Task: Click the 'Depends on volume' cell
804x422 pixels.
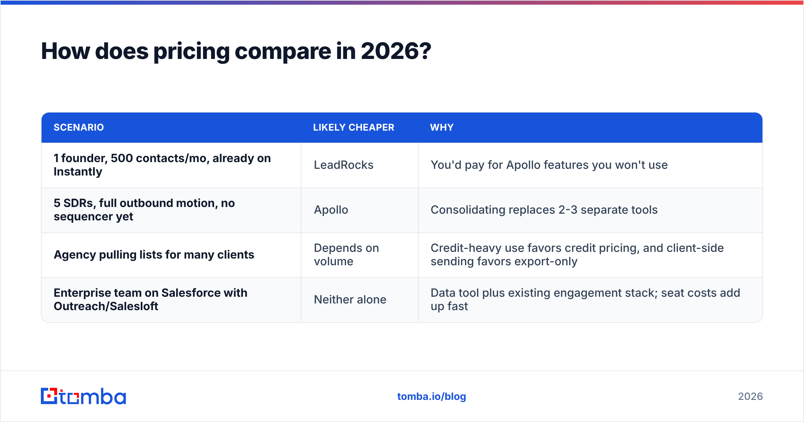Action: point(360,255)
